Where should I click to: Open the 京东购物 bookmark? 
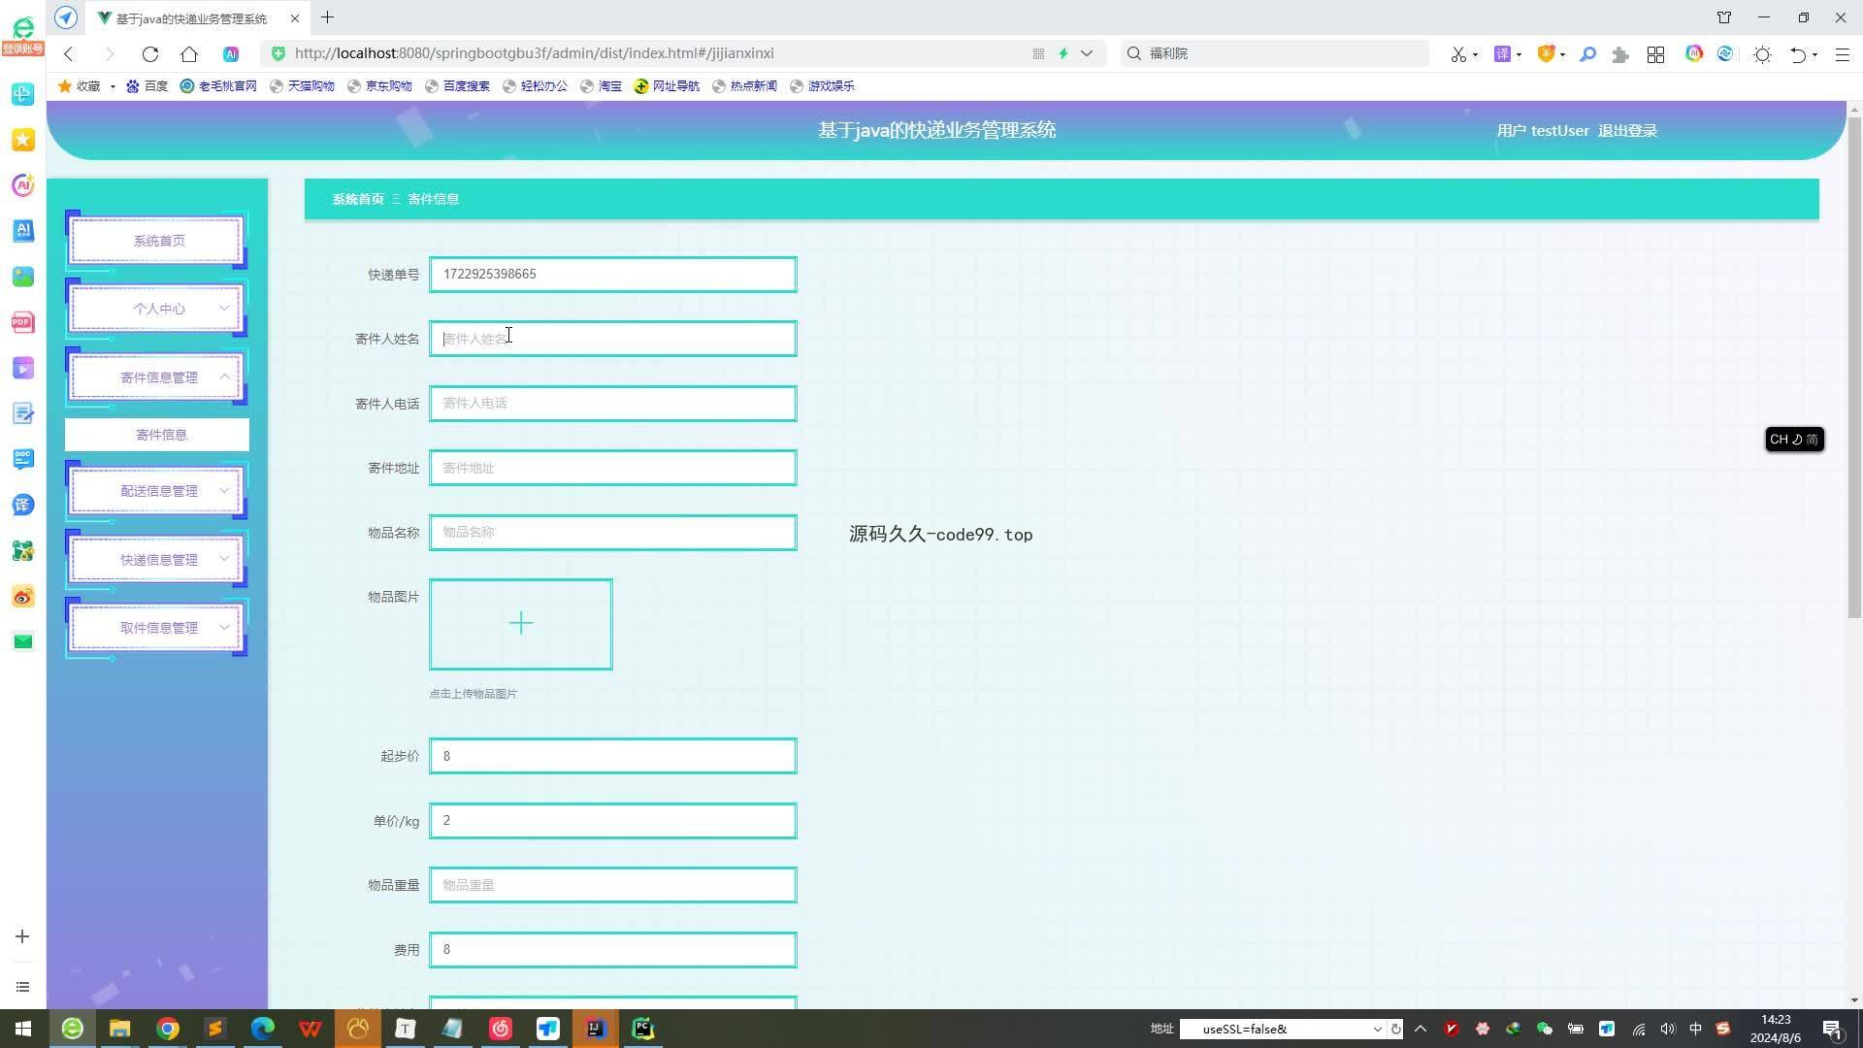379,86
